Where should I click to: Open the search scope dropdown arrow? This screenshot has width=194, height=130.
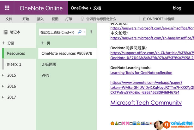[84, 32]
